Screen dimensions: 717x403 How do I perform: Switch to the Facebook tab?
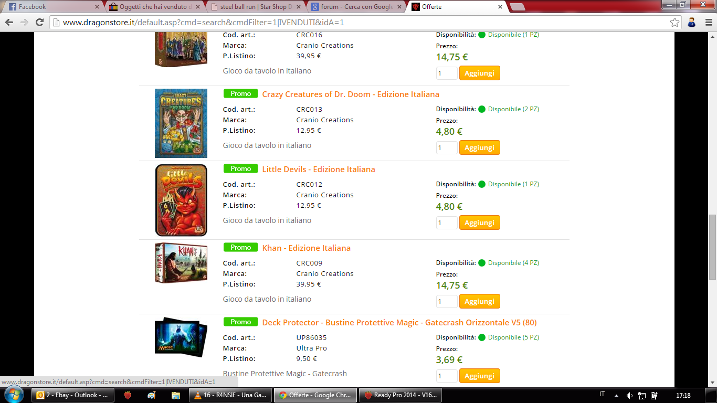pos(51,7)
